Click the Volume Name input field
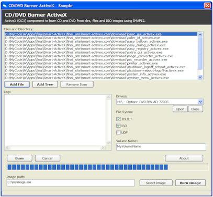213x197 pixels. coord(161,147)
